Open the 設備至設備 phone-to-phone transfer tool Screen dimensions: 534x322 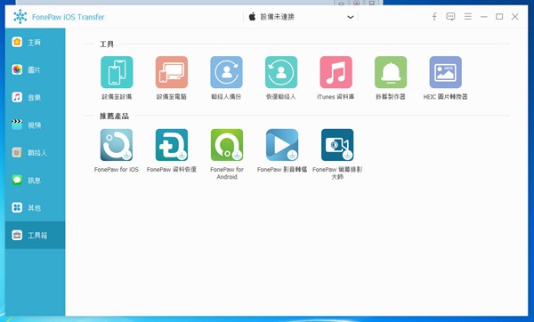(117, 72)
